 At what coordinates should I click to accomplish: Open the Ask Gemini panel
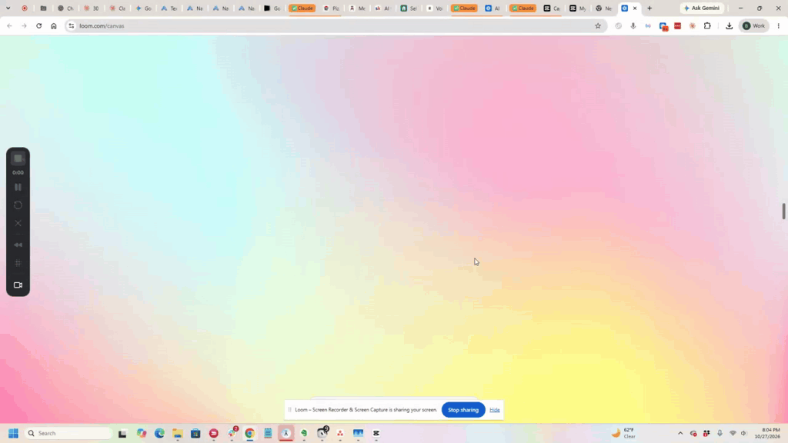(702, 8)
